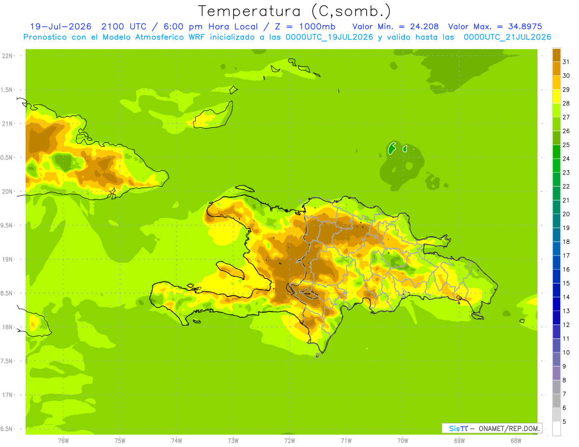Click the 18N latitude axis label
Image resolution: width=579 pixels, height=447 pixels.
[x=7, y=327]
